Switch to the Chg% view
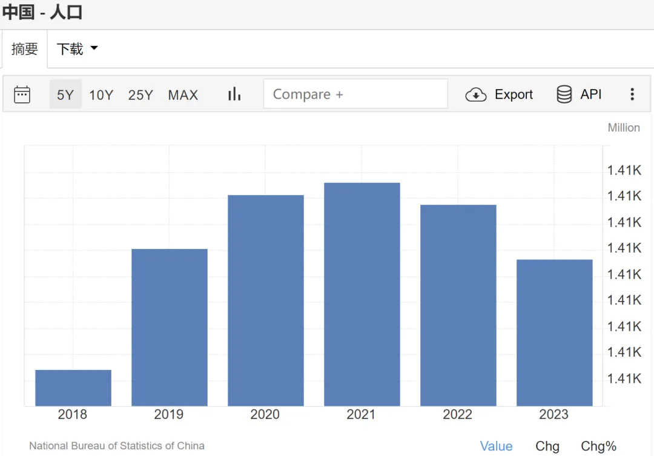Viewport: 654px width, 456px height. 598,446
